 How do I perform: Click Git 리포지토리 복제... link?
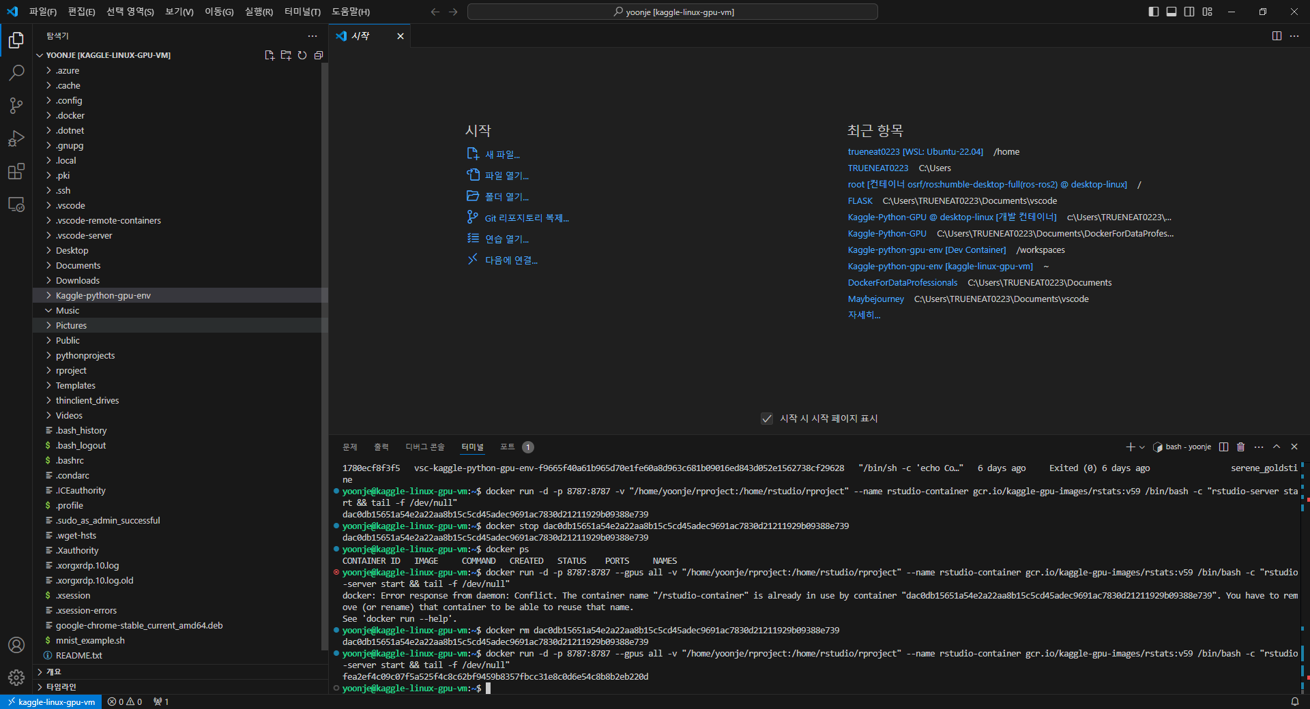coord(527,218)
